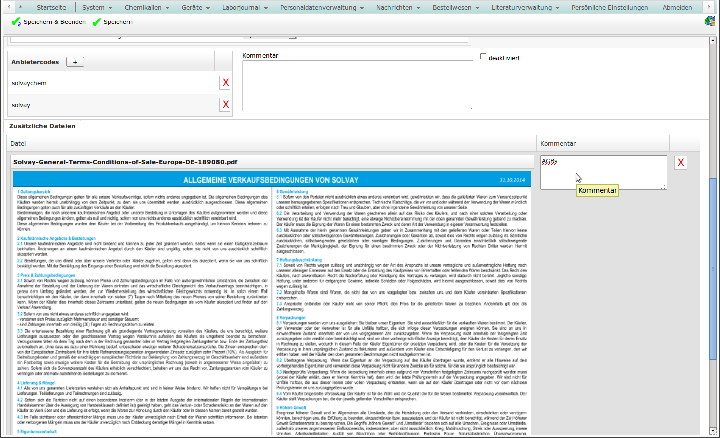
Task: Go to Startseite
Action: coord(51,8)
